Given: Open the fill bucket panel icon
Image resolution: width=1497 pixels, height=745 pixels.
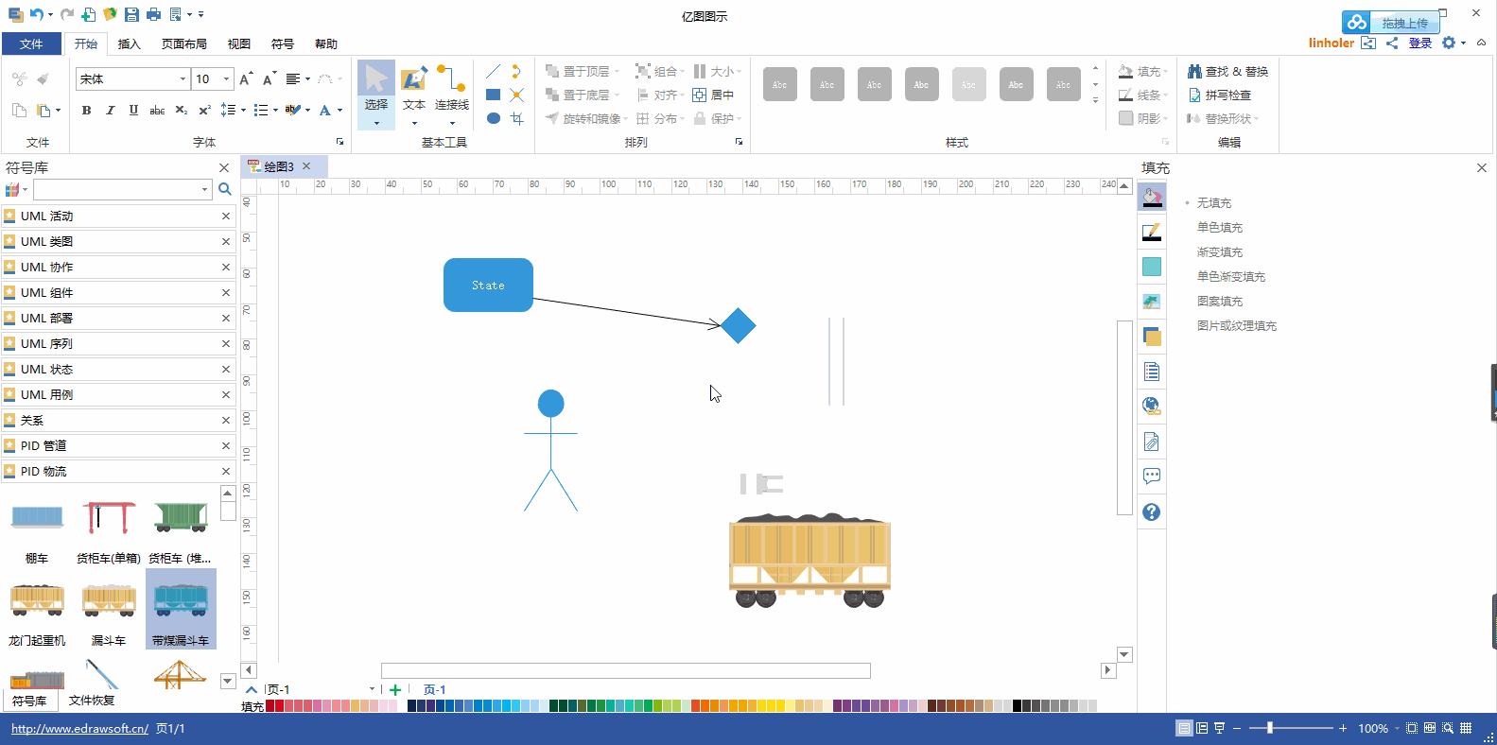Looking at the screenshot, I should 1151,198.
